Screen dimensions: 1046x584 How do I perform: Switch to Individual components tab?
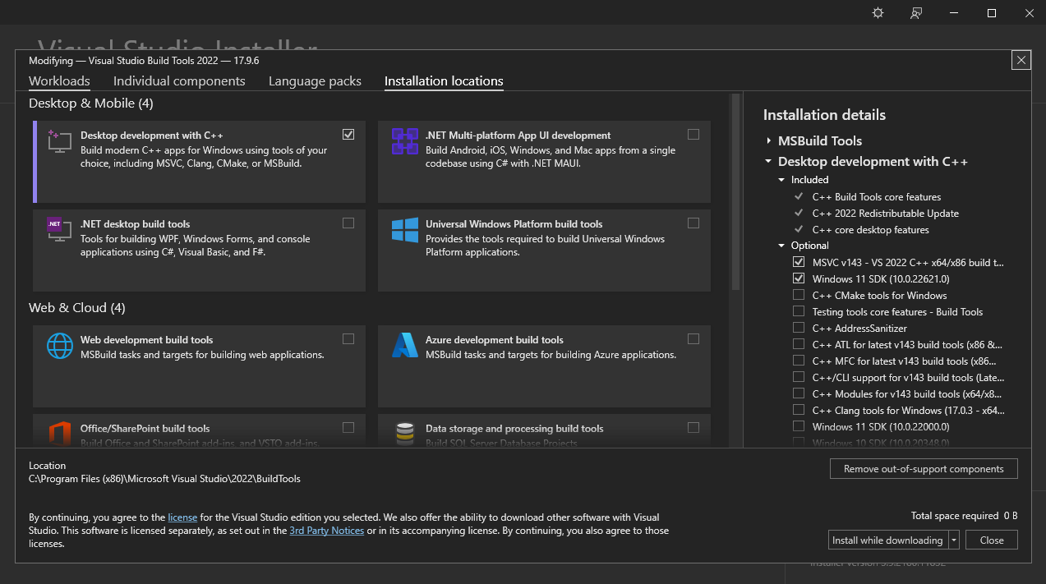179,81
